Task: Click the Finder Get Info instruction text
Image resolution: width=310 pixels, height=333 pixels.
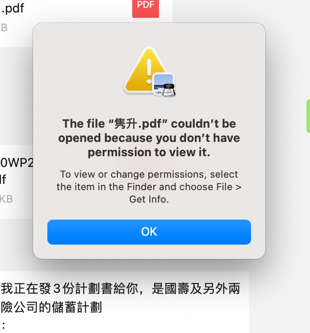Action: (149, 187)
